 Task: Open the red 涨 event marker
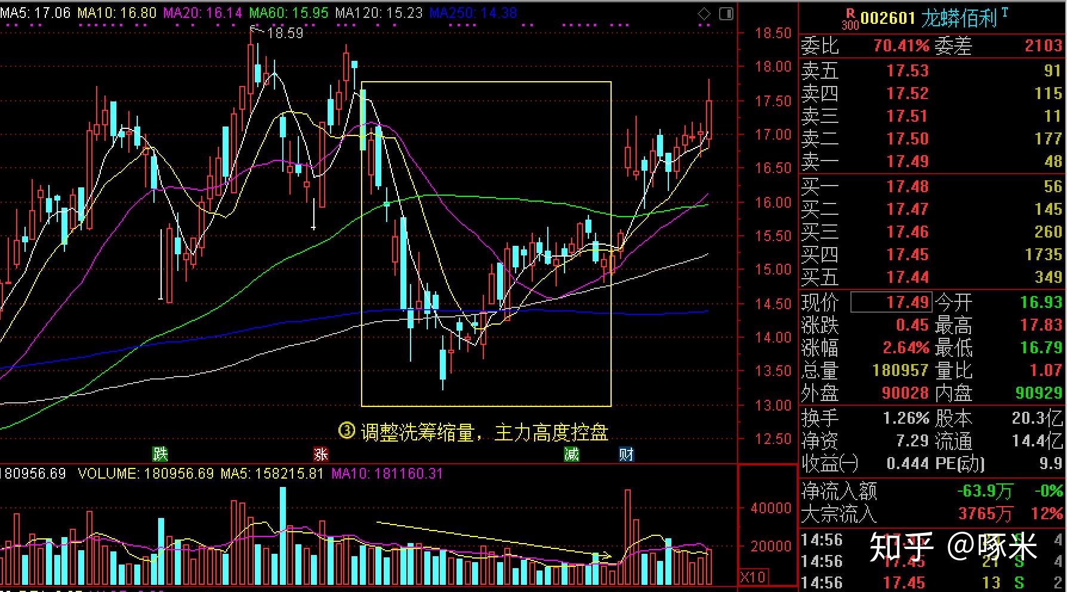point(321,455)
